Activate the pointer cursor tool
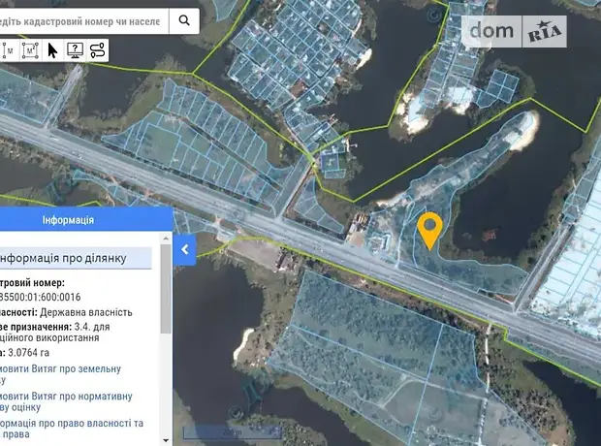601x446 pixels. coord(52,50)
